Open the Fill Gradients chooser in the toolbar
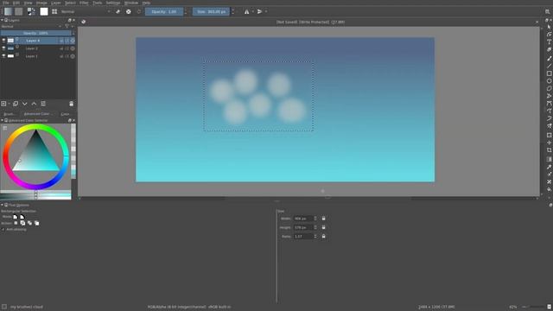Screen dimensions: 553x311 tap(8, 11)
